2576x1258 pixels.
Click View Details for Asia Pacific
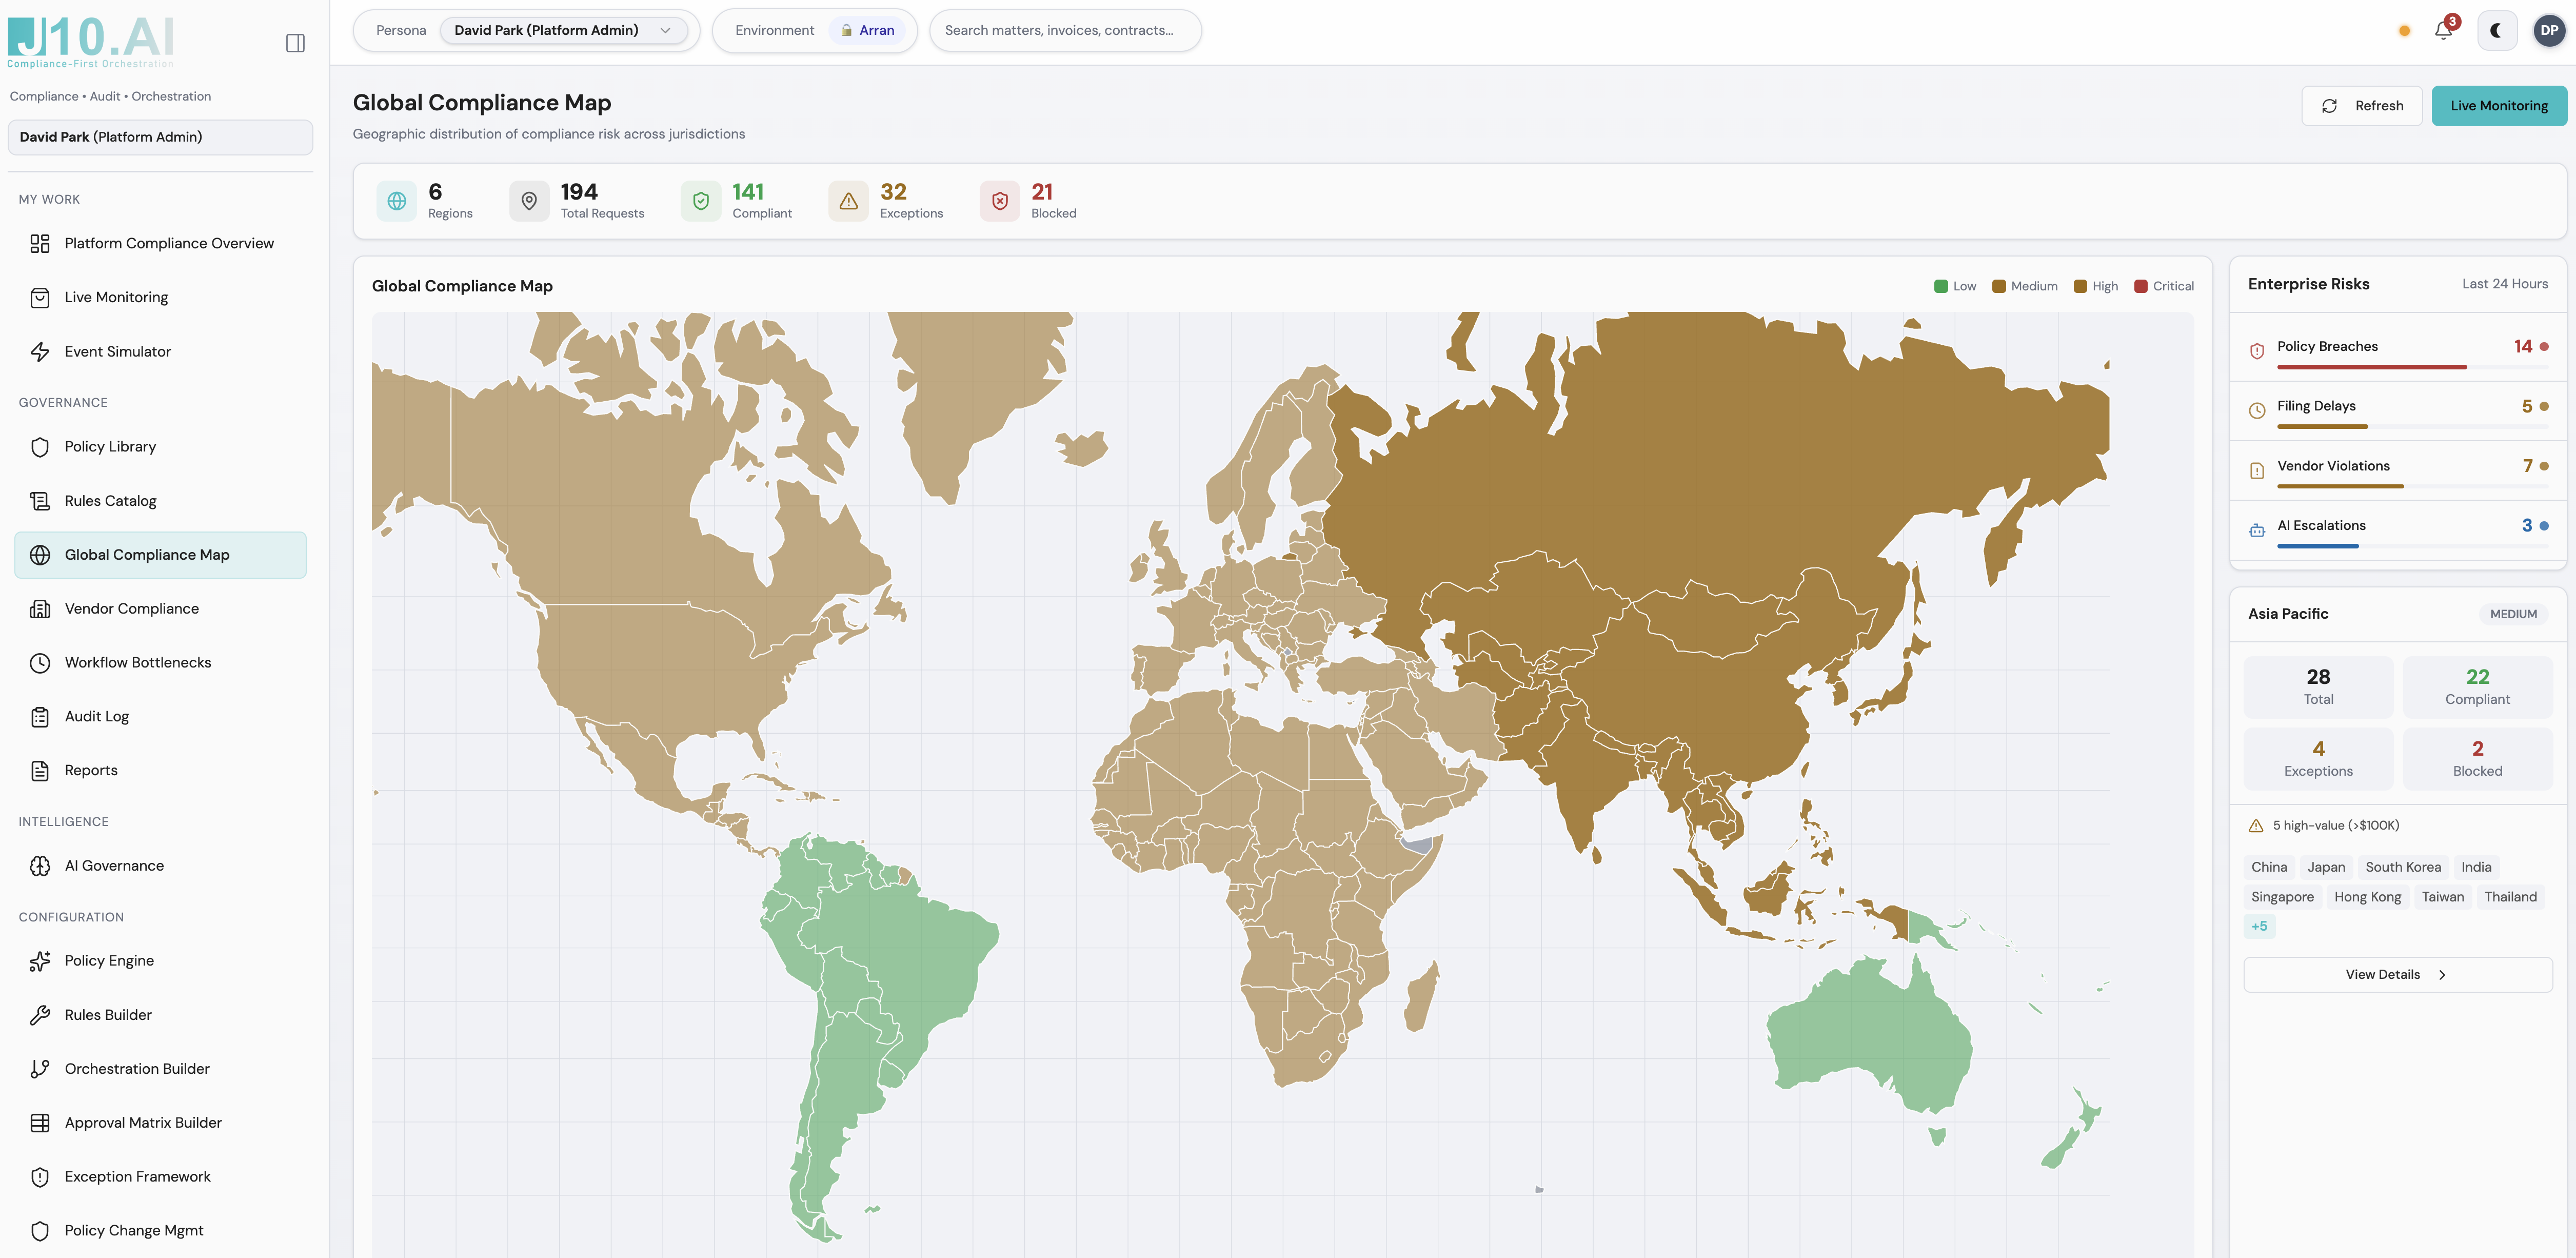click(x=2397, y=974)
